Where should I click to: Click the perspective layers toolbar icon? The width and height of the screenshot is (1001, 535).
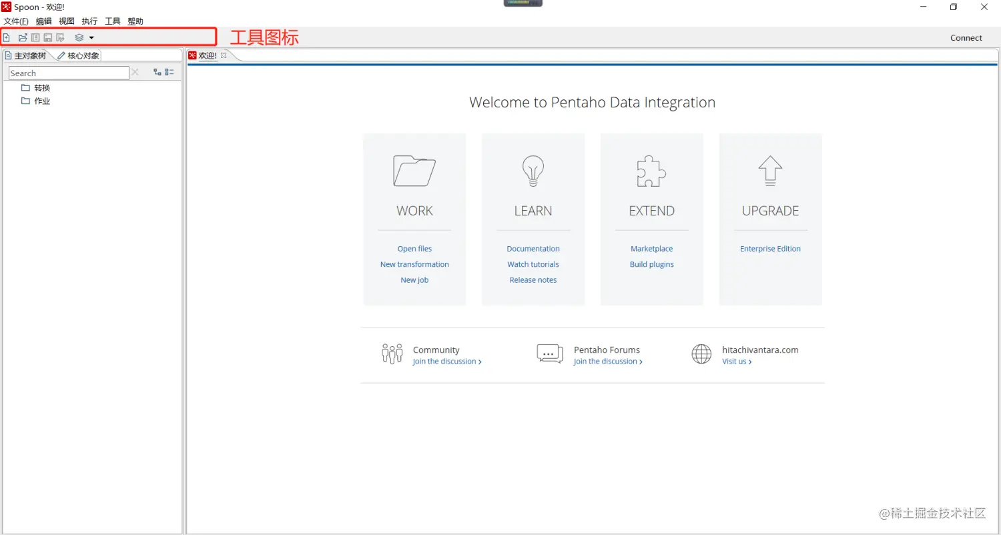click(x=79, y=38)
